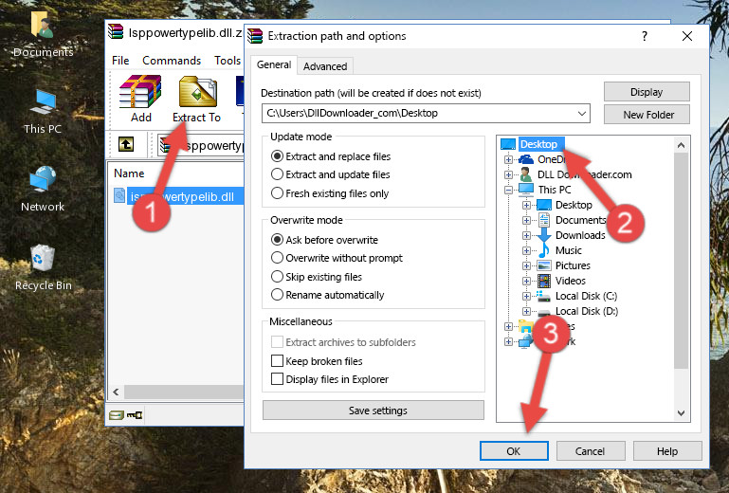Click the Local Disk (D:) drive icon

tap(543, 311)
